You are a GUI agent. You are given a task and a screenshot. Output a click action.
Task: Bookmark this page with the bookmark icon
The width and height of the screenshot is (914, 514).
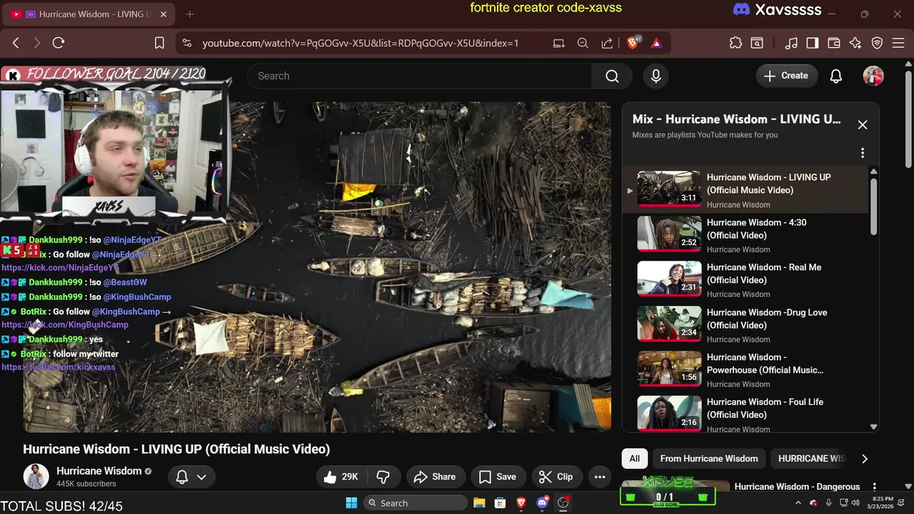coord(159,43)
